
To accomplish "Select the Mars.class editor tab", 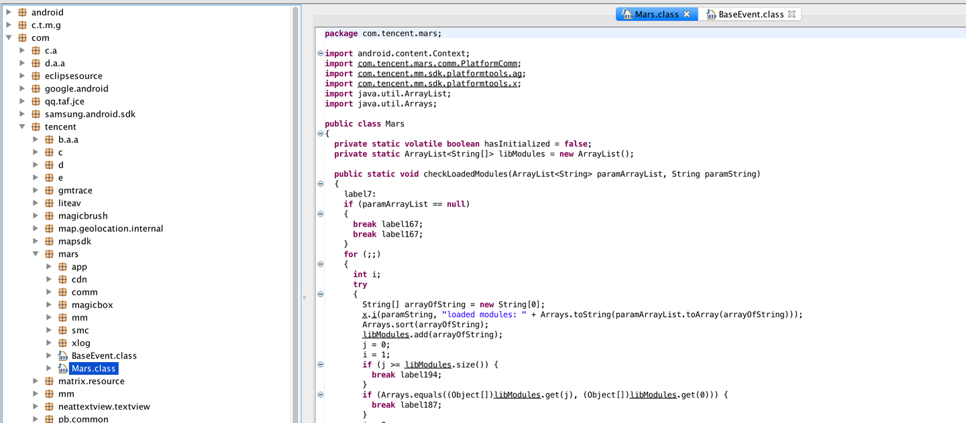I will (654, 13).
